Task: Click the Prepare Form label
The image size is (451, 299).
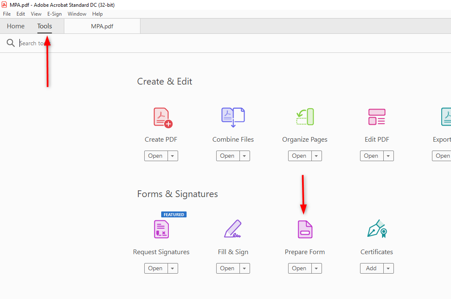Action: click(305, 252)
